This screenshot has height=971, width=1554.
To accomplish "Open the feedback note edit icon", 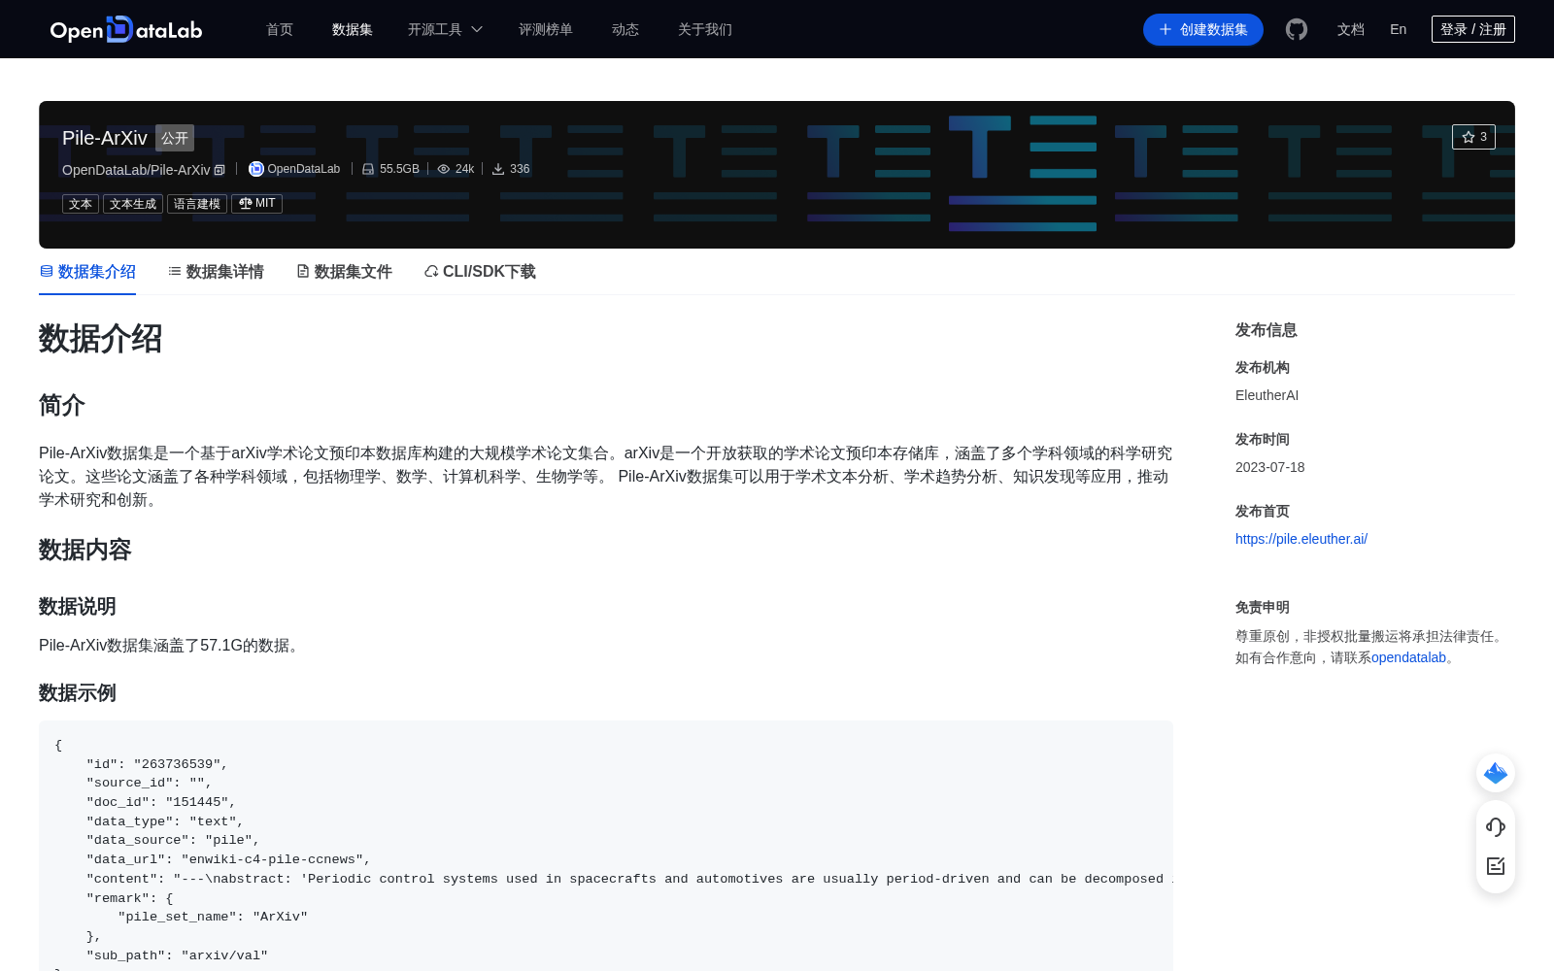I will (1496, 866).
